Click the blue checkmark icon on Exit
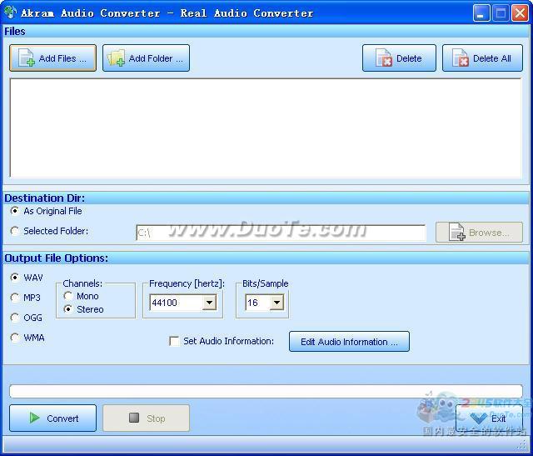 479,418
